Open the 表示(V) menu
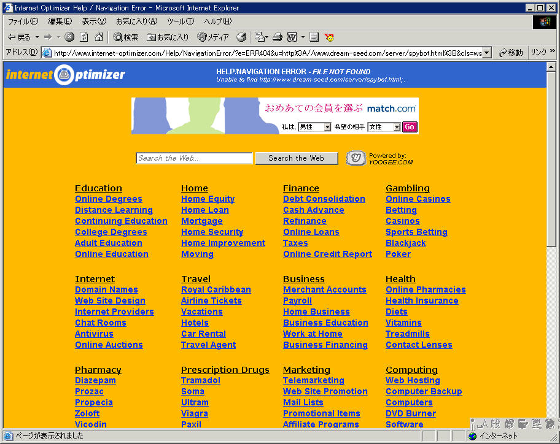Screen dimensions: 560x444 point(94,21)
